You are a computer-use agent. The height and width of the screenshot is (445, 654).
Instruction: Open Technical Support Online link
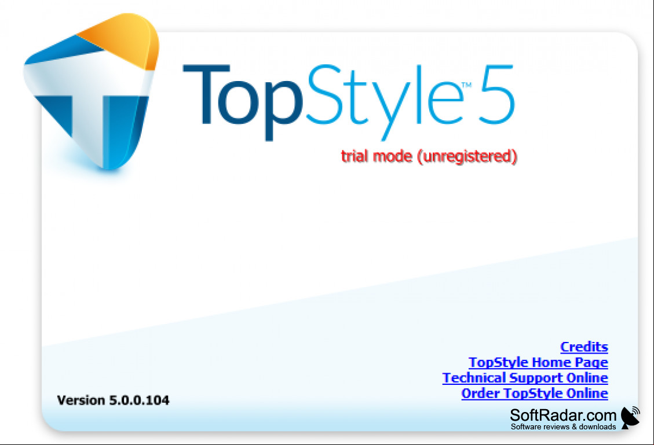click(x=525, y=378)
